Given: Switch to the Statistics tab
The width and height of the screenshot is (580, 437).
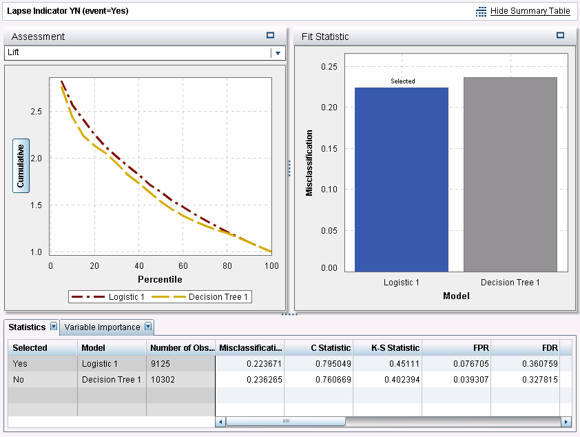Looking at the screenshot, I should (27, 327).
